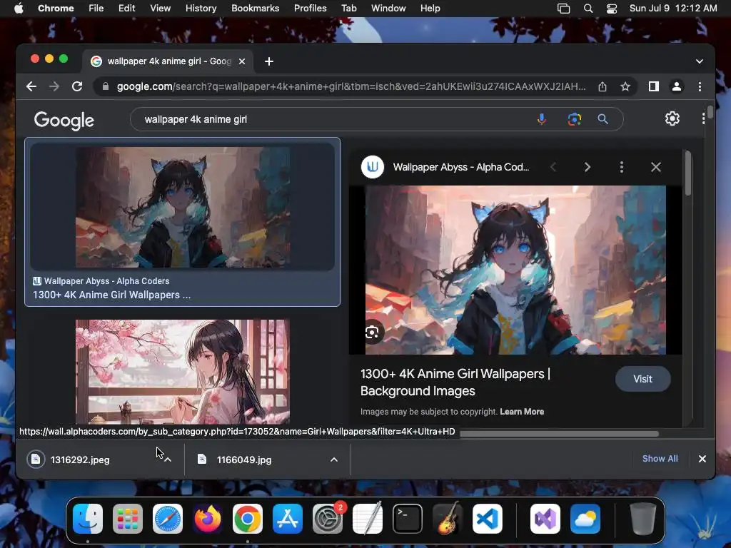Close the downloads bar

coord(702,459)
